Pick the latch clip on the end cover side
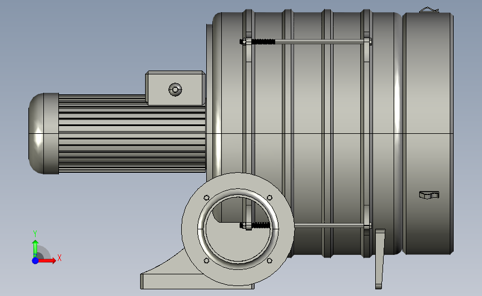 coord(429,195)
